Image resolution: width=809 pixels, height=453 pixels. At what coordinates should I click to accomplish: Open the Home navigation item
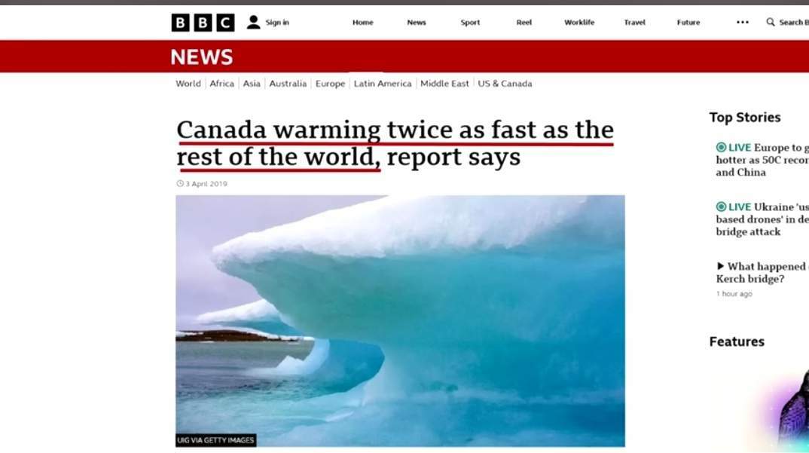coord(363,22)
